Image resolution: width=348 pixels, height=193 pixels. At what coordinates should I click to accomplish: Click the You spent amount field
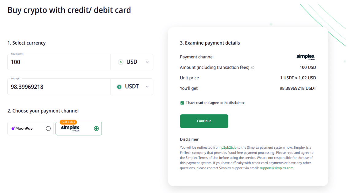[x=59, y=62]
